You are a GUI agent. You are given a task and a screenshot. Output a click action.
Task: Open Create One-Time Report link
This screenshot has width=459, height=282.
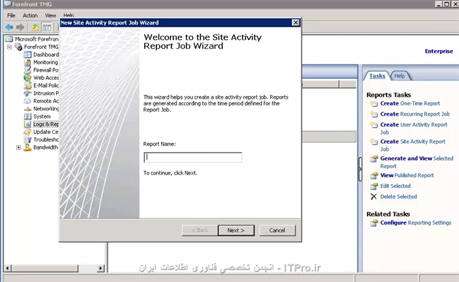pos(410,103)
